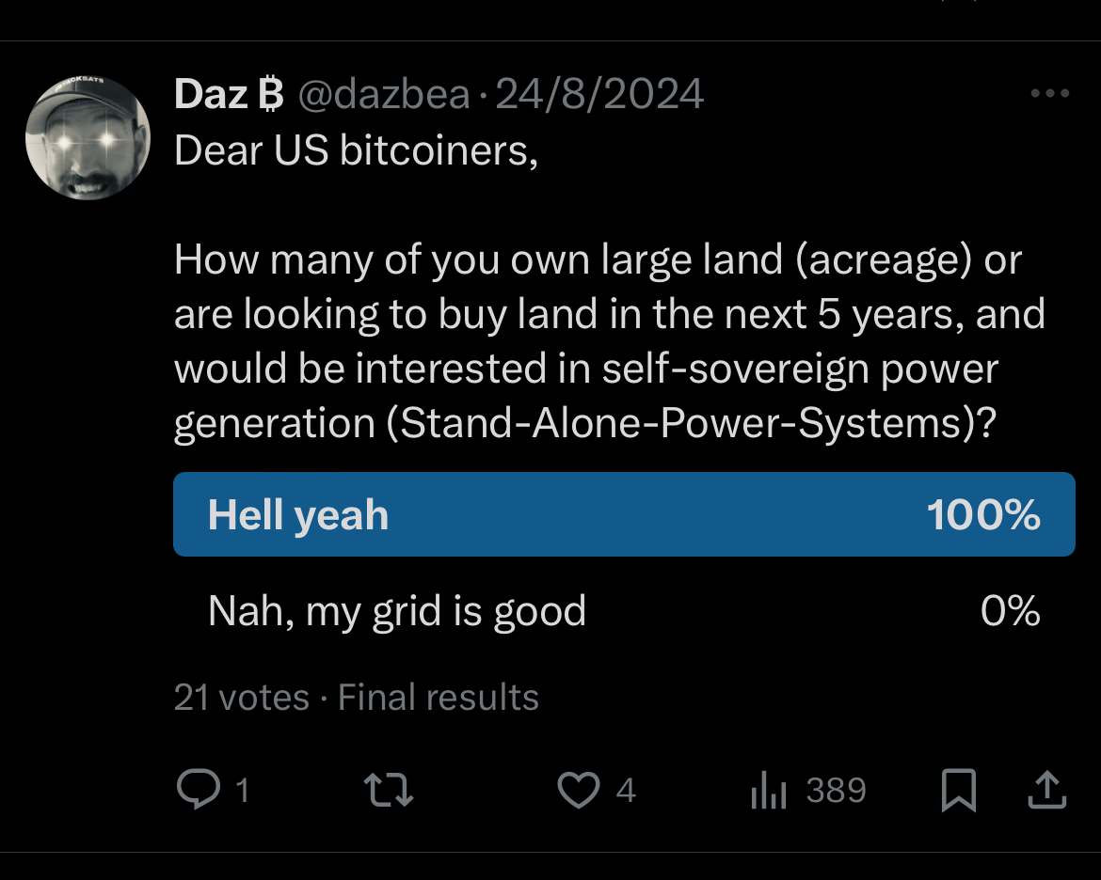The height and width of the screenshot is (880, 1101).
Task: Click the reply speech bubble icon
Action: [199, 790]
